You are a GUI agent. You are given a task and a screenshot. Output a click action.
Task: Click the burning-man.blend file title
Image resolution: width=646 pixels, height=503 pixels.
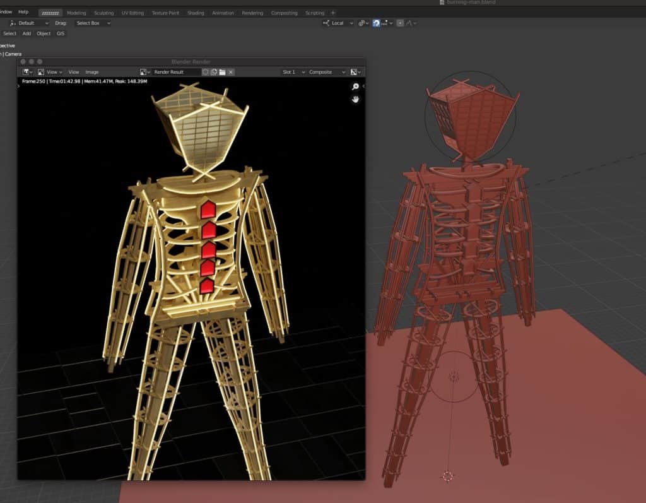[471, 3]
